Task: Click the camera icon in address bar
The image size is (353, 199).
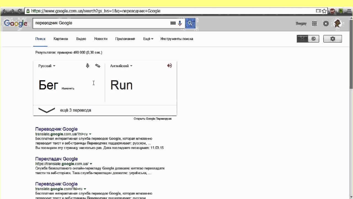Action: [x=318, y=11]
